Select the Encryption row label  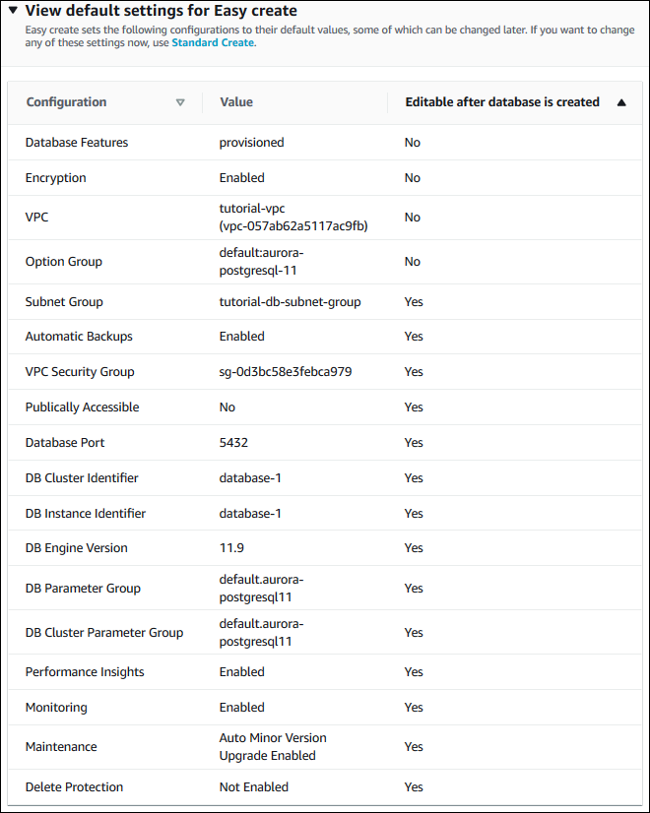56,178
